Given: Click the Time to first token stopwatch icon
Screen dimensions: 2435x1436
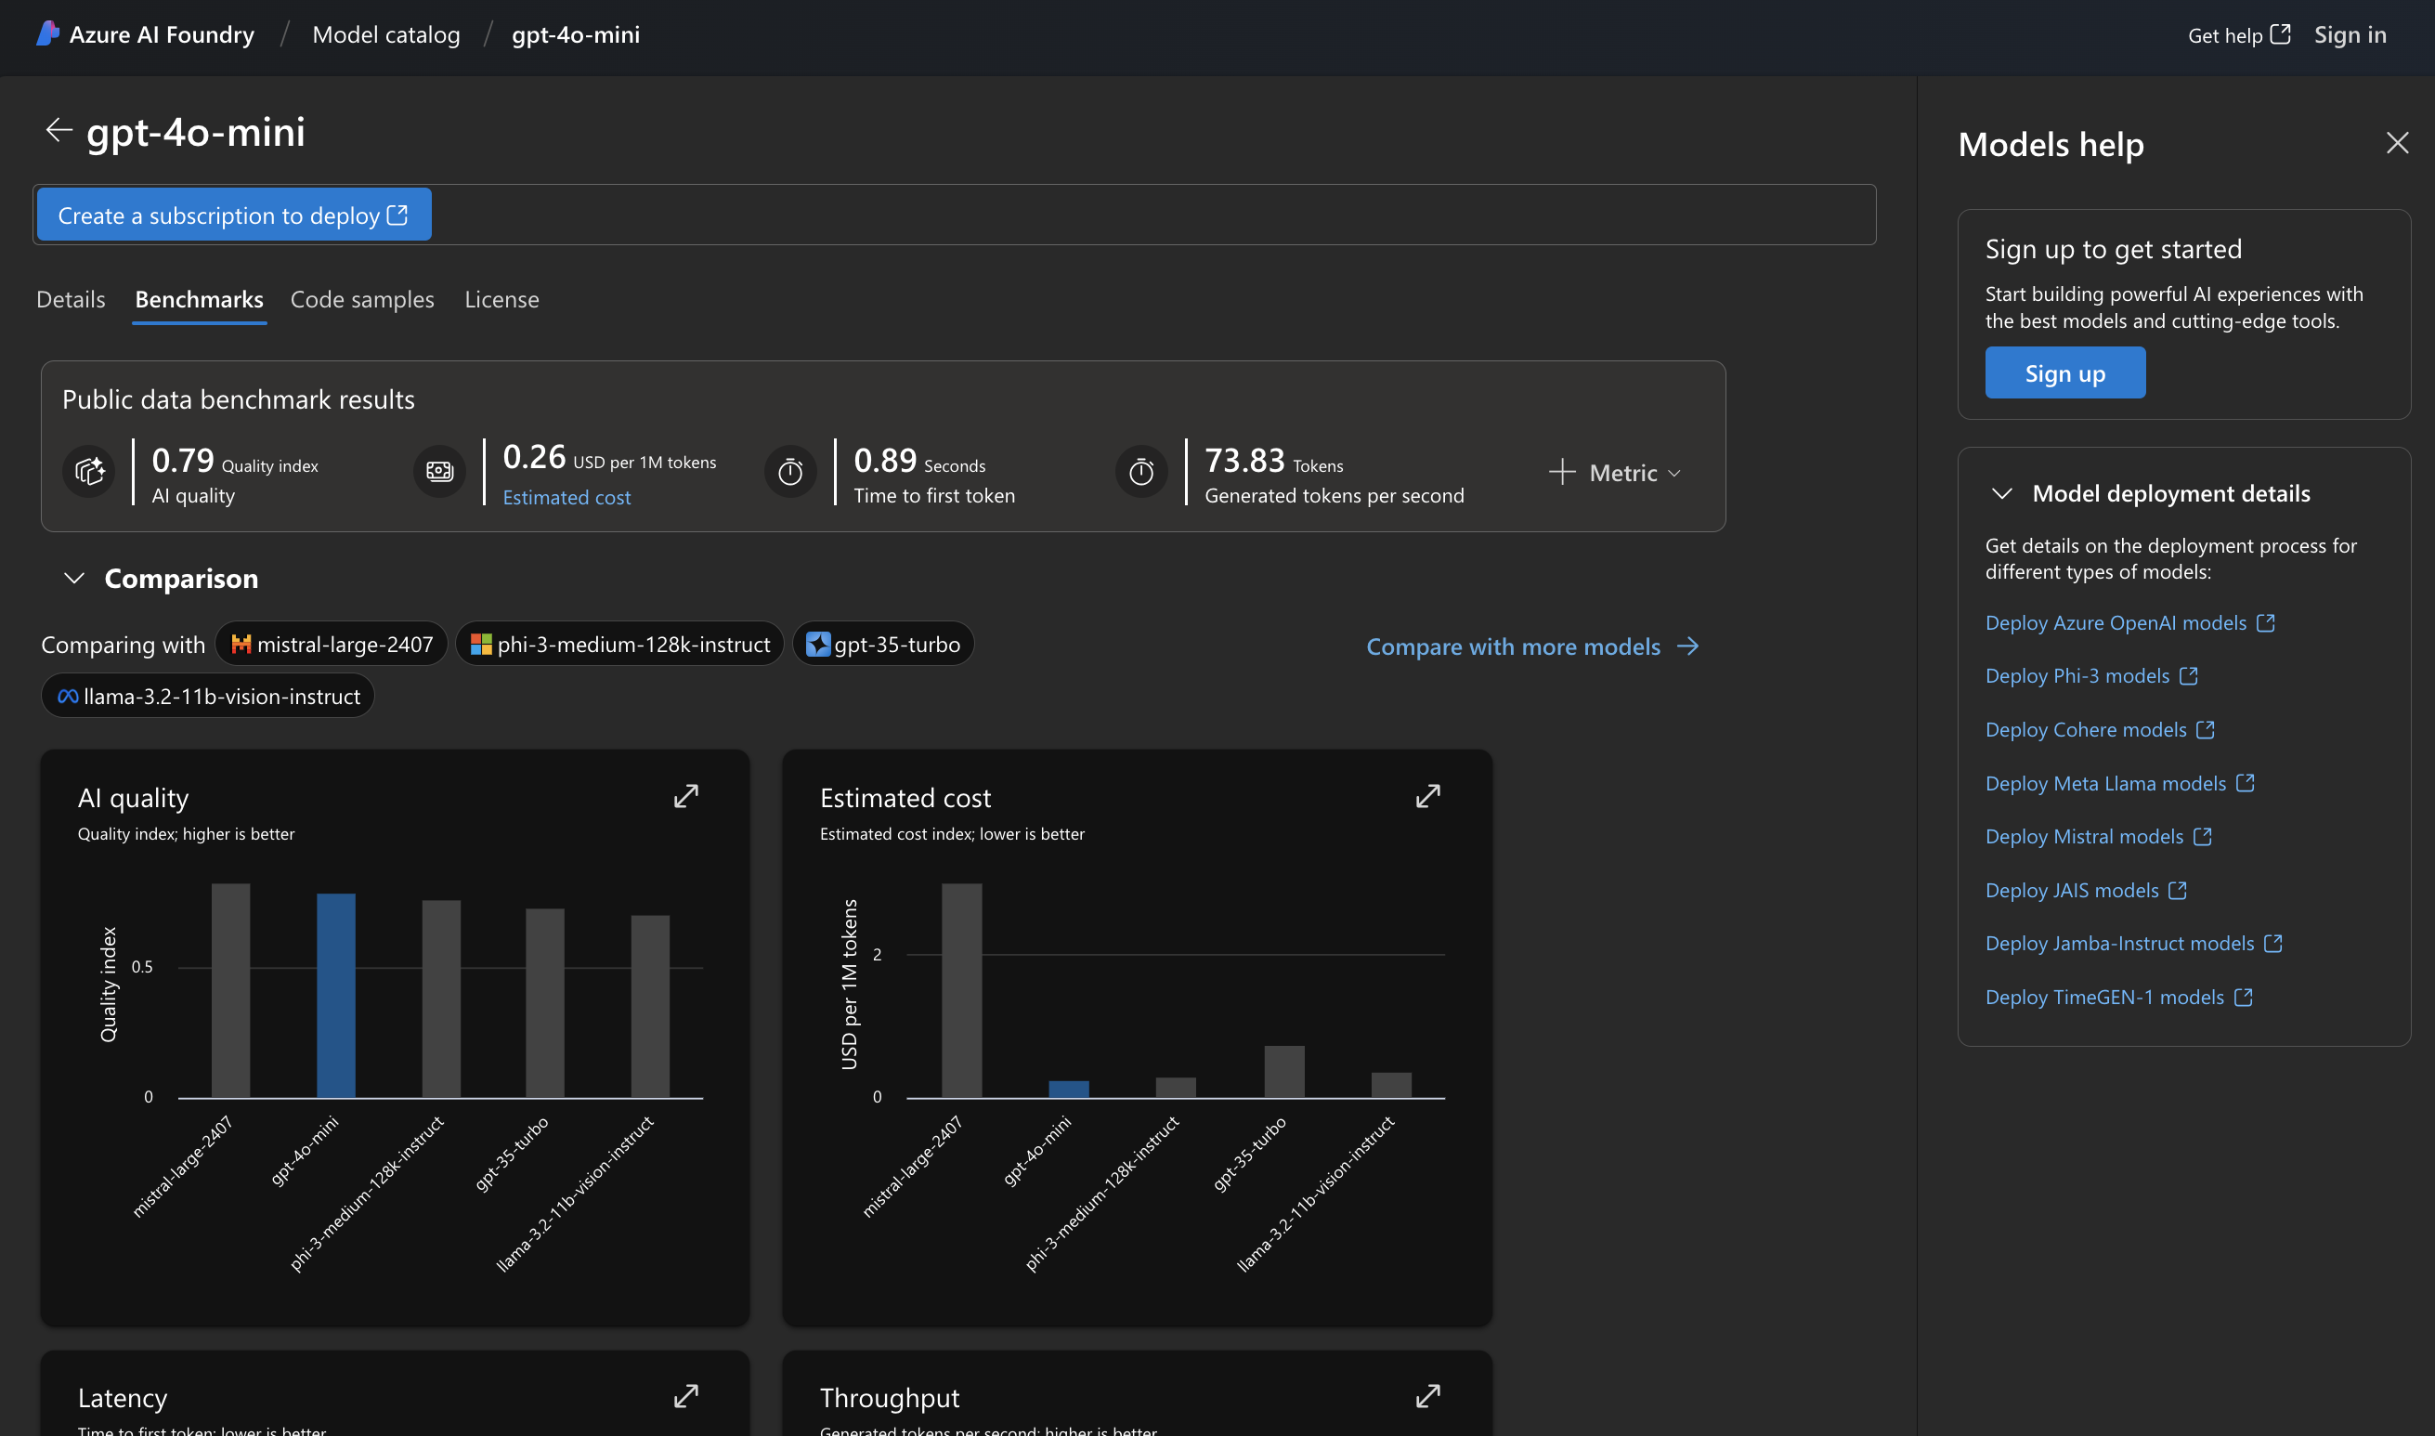Looking at the screenshot, I should coord(791,472).
